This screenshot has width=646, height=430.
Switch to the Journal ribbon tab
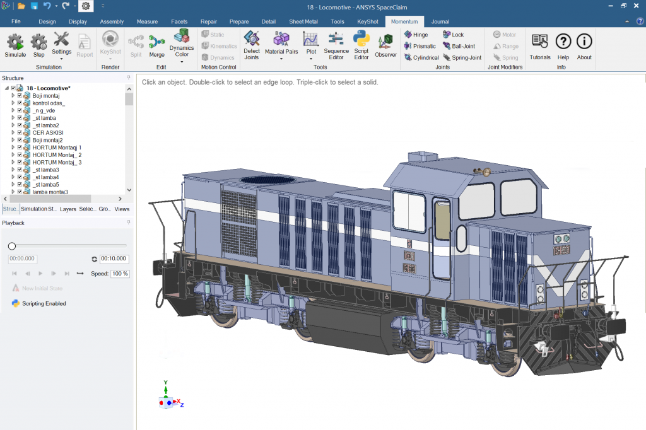tap(440, 21)
